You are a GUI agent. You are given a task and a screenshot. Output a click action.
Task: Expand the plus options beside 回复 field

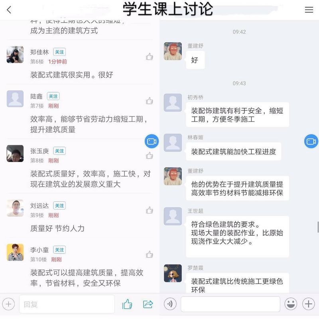(x=8, y=304)
